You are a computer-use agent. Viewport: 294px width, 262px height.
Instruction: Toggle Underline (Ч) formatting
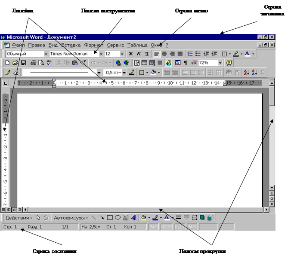[147, 54]
